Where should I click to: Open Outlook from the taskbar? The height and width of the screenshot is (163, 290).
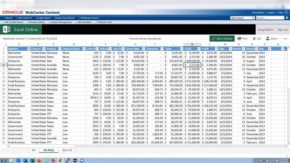click(x=18, y=160)
